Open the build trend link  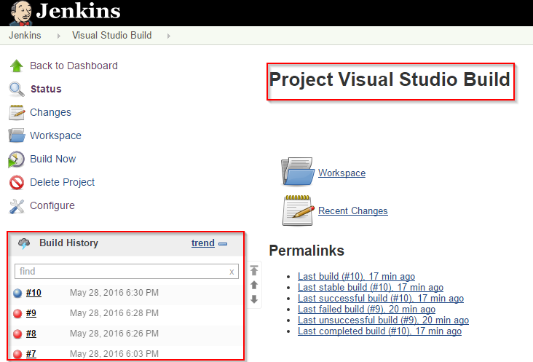203,243
